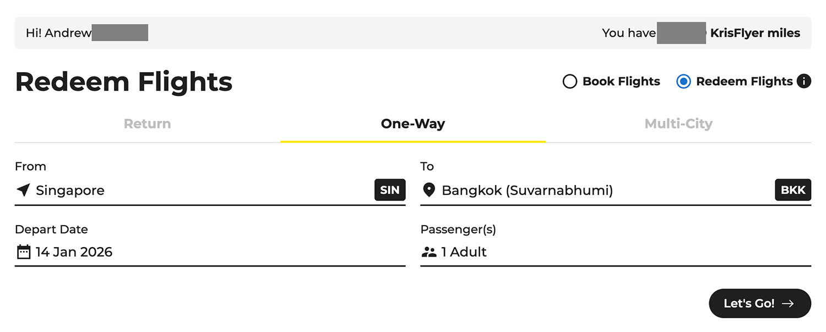Click the calendar icon in Depart Date

coord(23,252)
